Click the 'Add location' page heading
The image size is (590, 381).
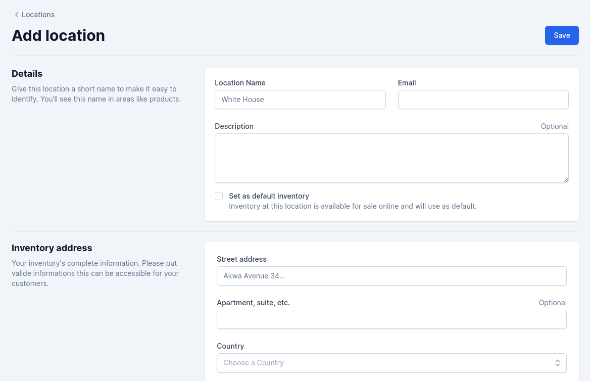tap(58, 35)
